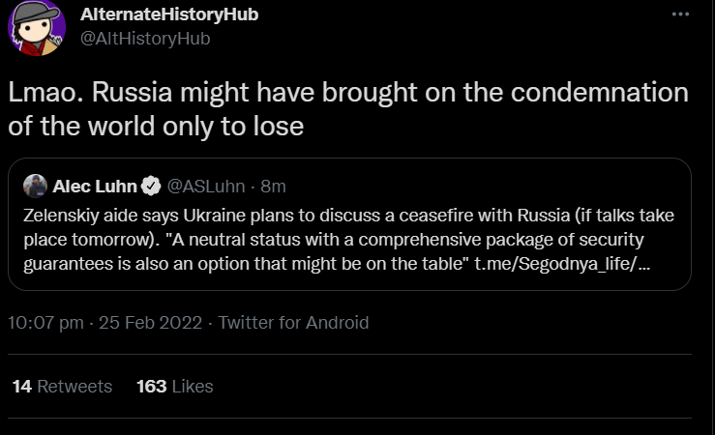Open the t.me/Segodnya_life link
This screenshot has height=435, width=715.
(560, 262)
